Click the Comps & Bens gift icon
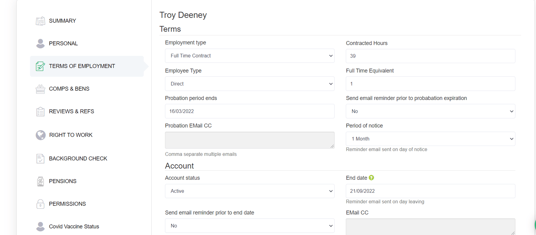Viewport: 536px width, 235px height. tap(41, 89)
